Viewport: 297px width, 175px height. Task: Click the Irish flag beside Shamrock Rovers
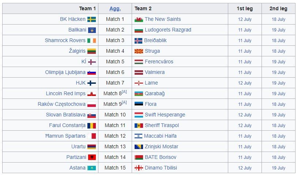pos(91,41)
